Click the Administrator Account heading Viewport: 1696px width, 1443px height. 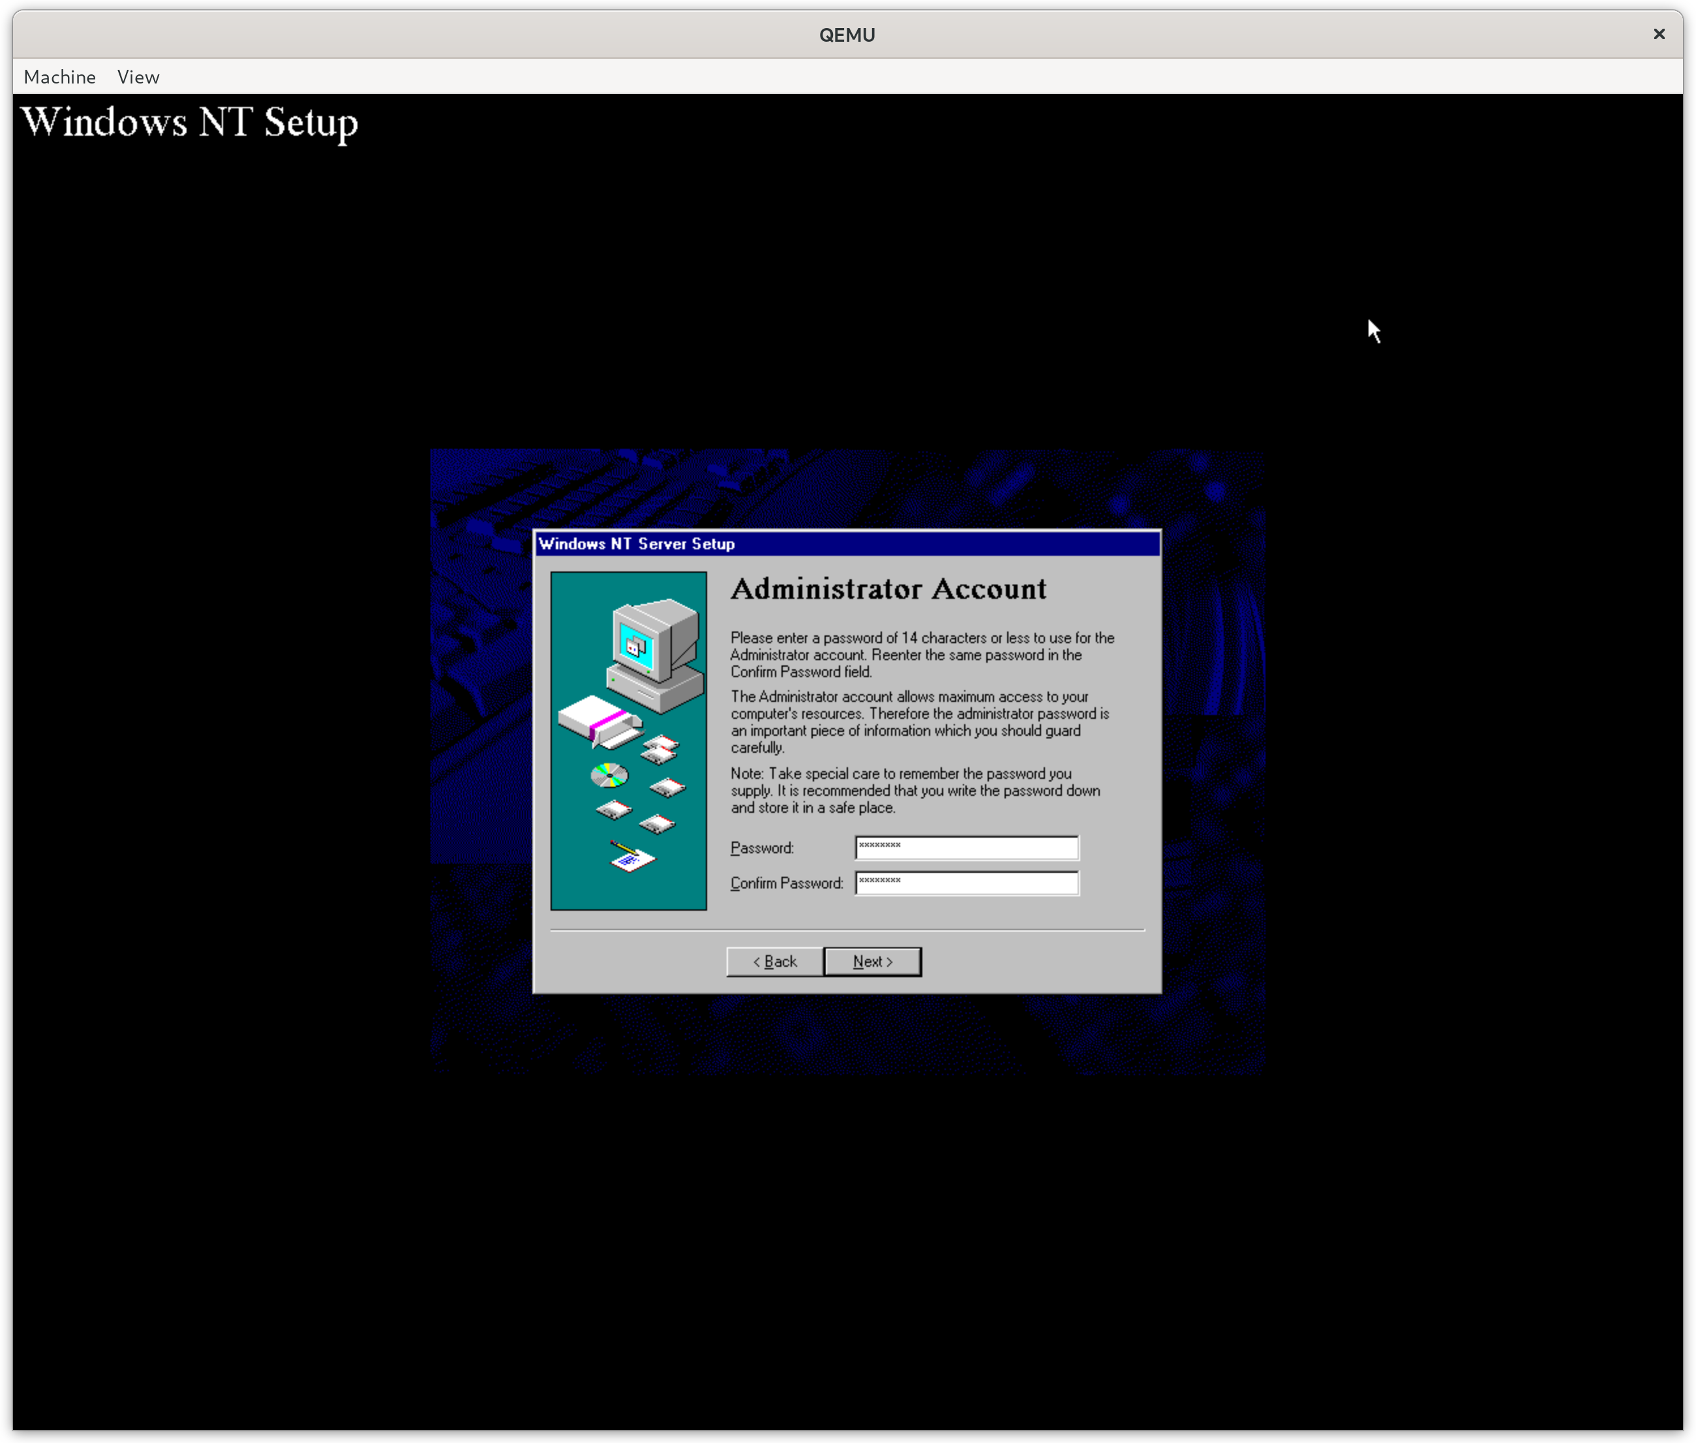coord(888,589)
